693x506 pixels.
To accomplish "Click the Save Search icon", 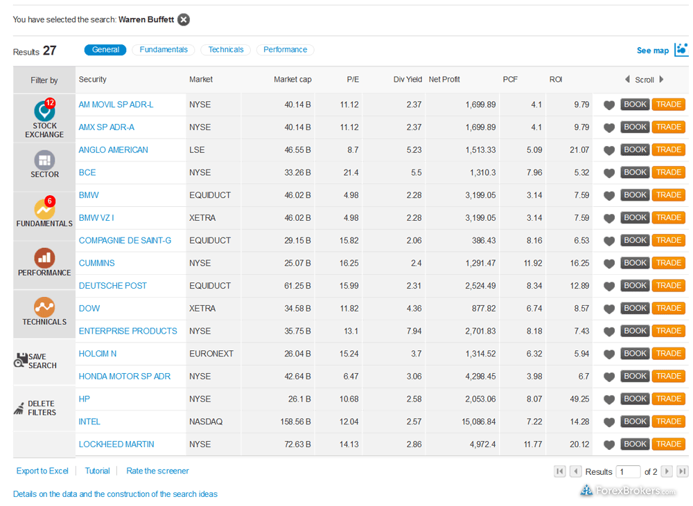I will tap(21, 361).
